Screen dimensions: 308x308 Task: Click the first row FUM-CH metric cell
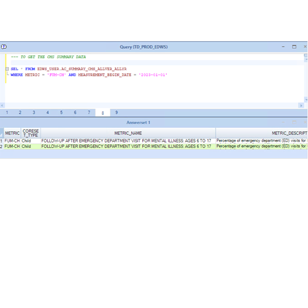tap(12, 141)
